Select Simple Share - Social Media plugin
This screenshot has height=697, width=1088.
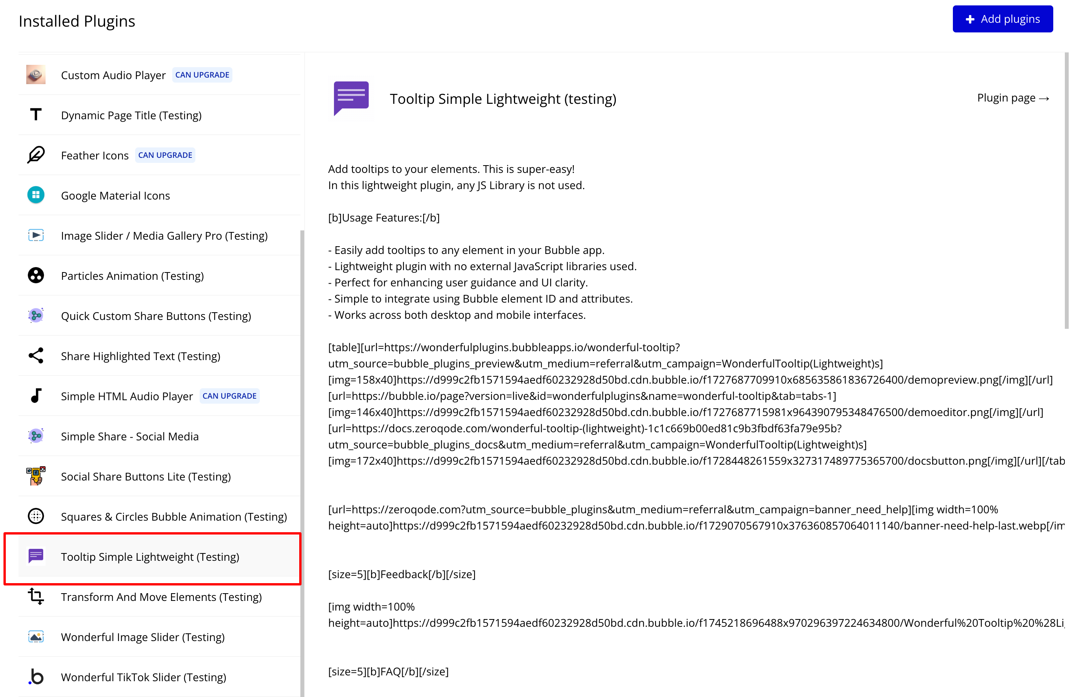click(129, 436)
